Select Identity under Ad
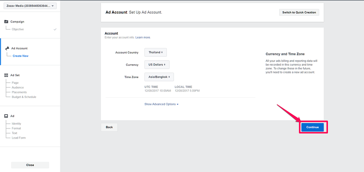This screenshot has width=364, height=172. click(16, 124)
